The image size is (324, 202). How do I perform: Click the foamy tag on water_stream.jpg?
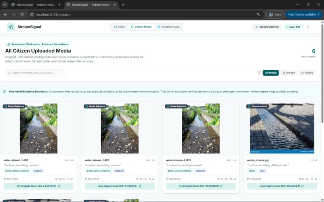click(252, 171)
